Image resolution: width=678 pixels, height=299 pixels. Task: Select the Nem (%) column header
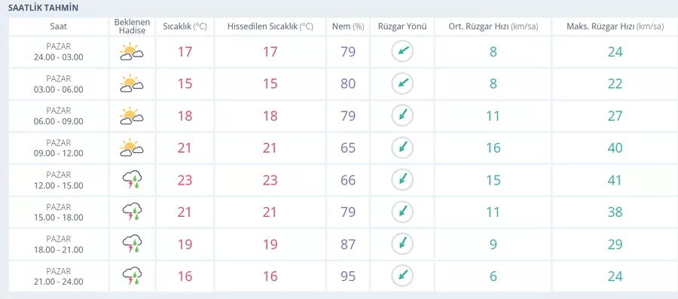[x=348, y=26]
